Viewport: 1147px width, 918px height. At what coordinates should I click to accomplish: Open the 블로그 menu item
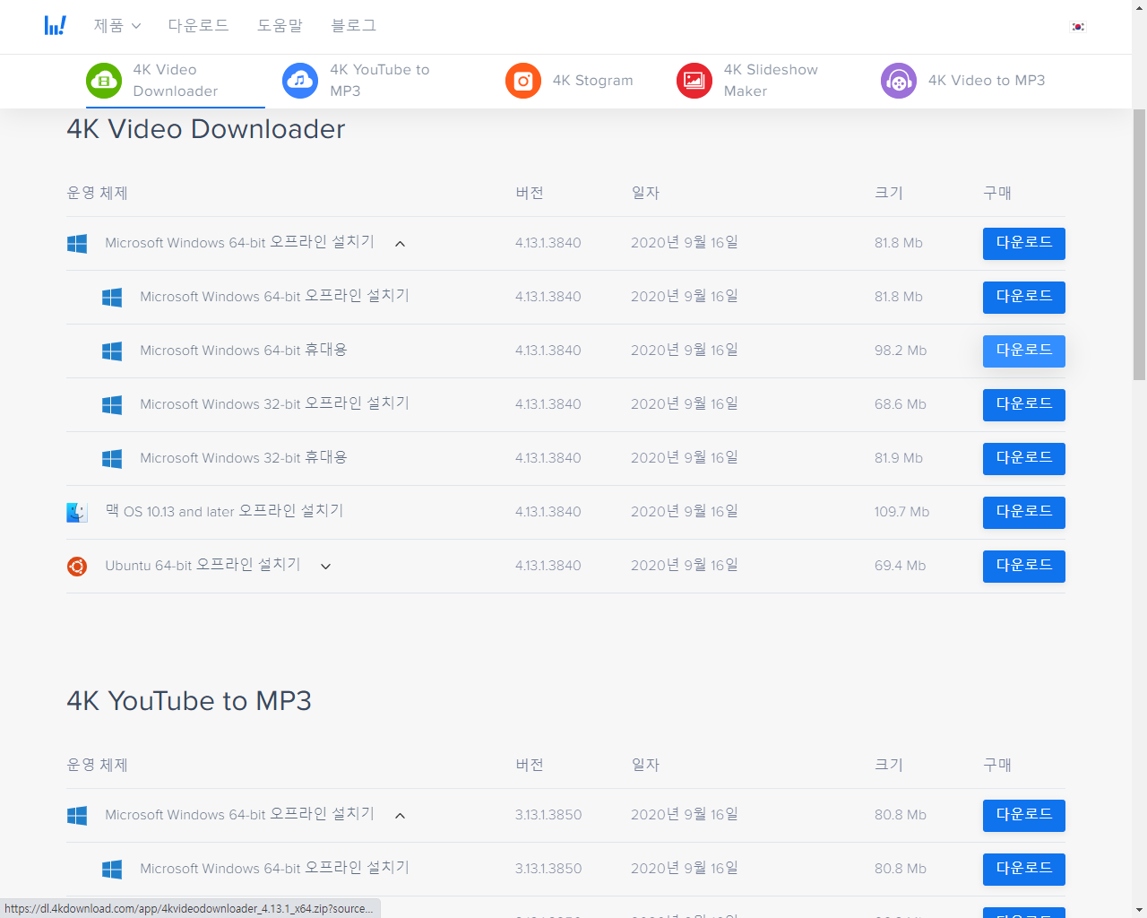click(x=353, y=26)
